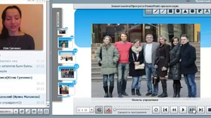Jump to the first slide
211x118 pixels.
[x=165, y=110]
